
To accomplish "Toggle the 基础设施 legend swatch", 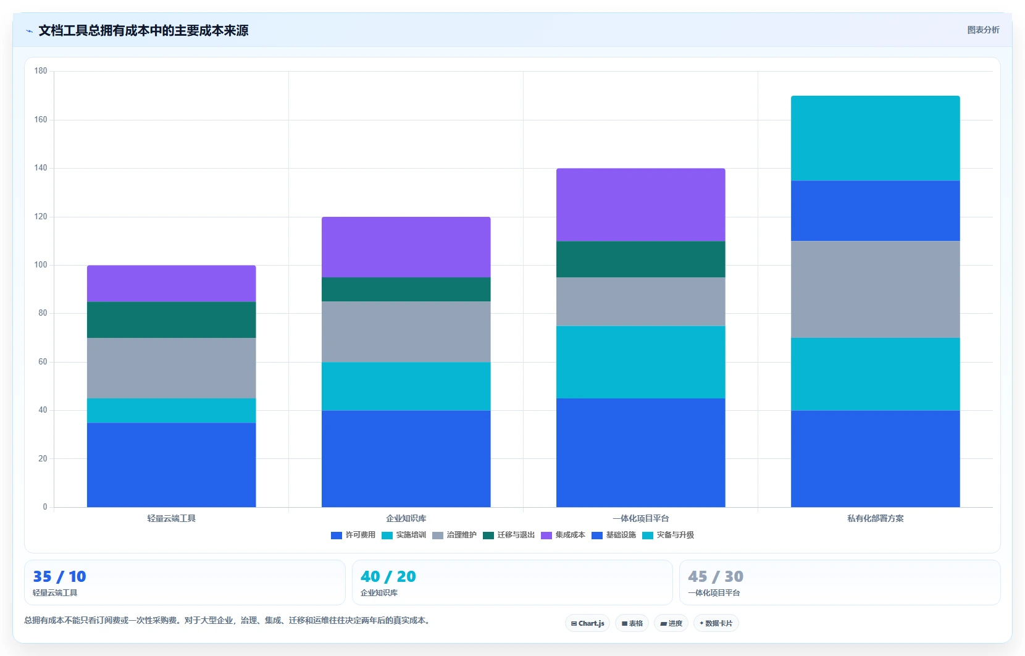I will [x=597, y=536].
